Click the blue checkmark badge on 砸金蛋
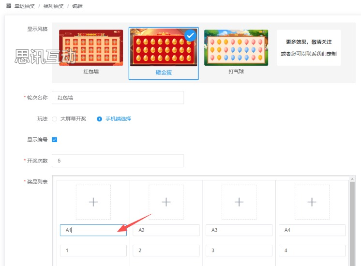 (x=191, y=35)
